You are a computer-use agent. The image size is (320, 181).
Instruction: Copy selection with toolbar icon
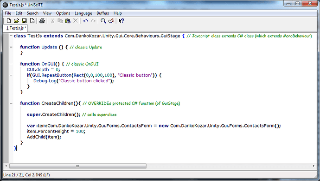(x=60, y=21)
